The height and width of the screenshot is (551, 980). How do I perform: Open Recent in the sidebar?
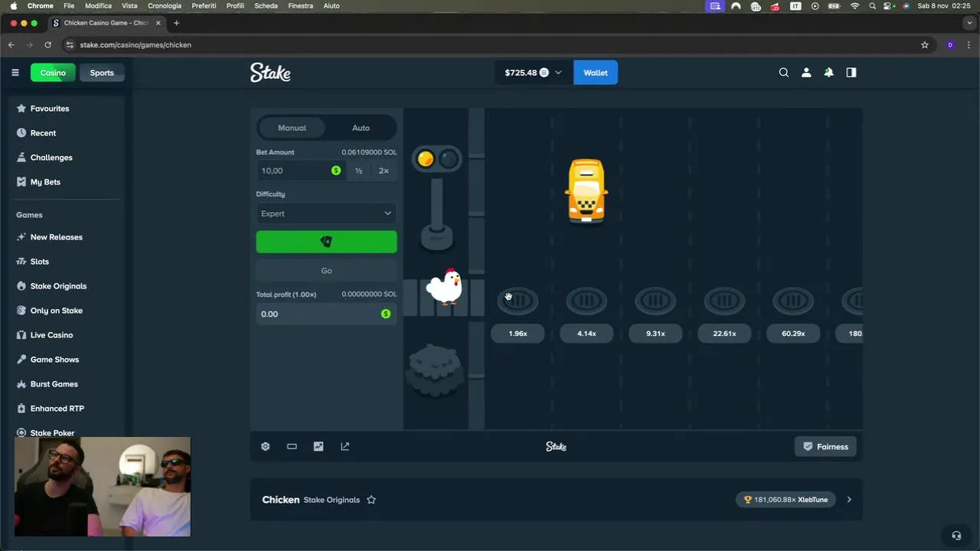43,133
